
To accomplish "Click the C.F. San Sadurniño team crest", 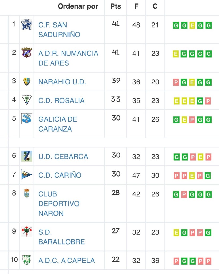I will (27, 24).
